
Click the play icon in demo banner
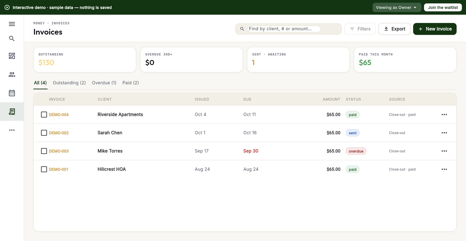(7, 7)
